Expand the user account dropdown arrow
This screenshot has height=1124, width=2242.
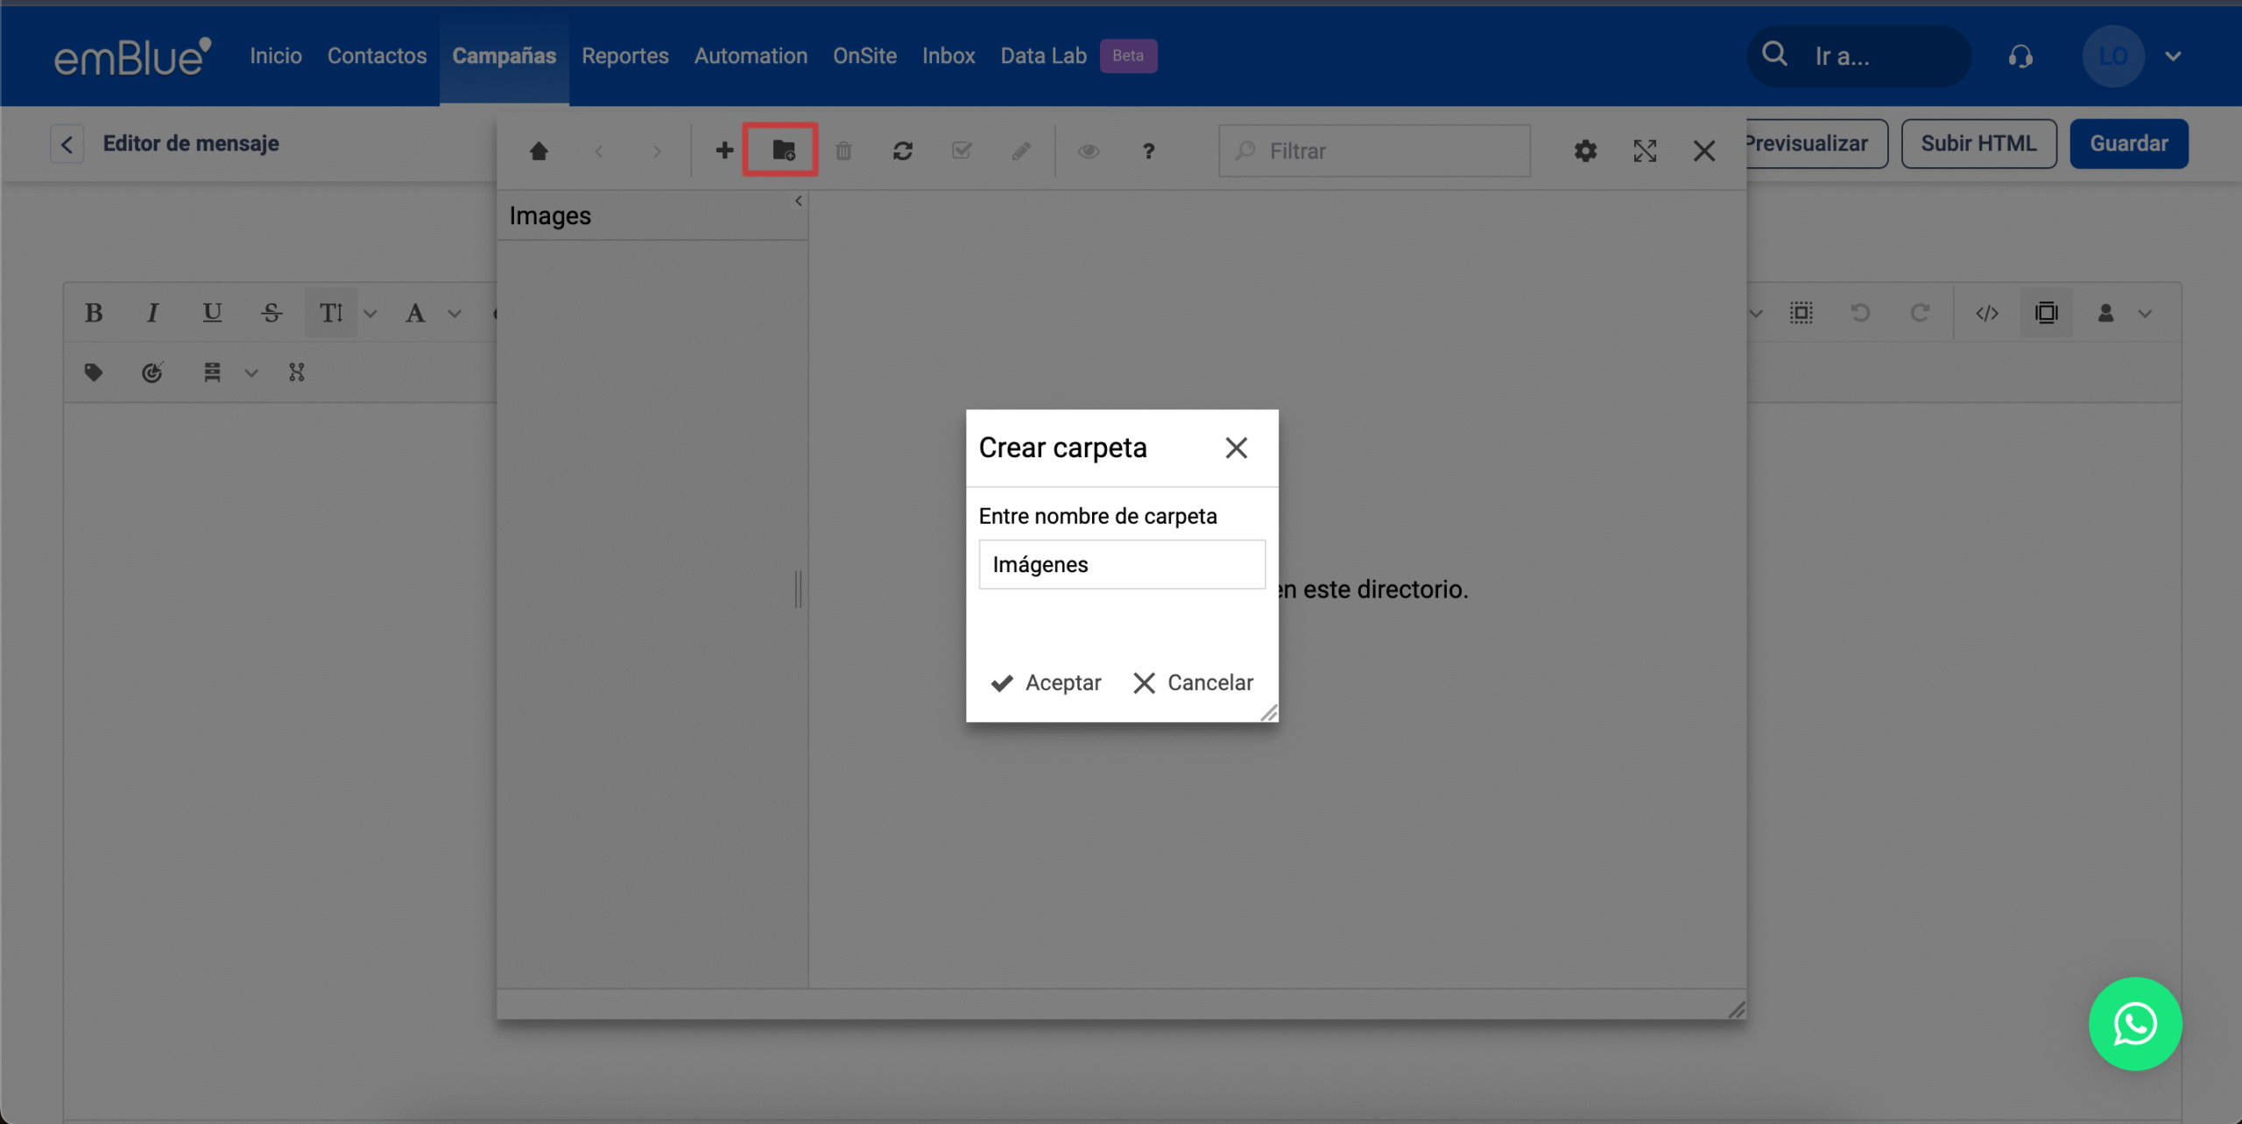click(x=2172, y=56)
